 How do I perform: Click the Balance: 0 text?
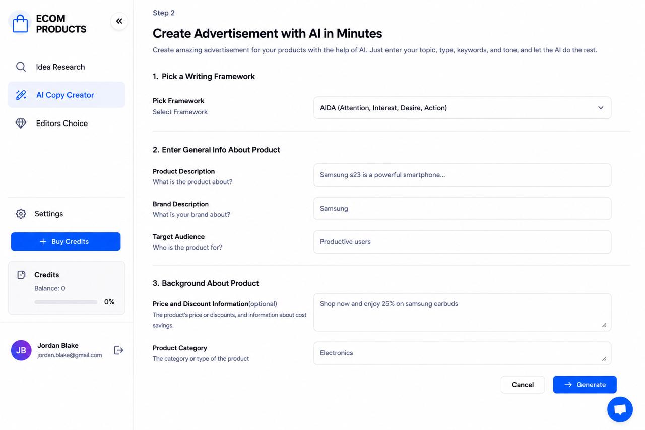click(49, 288)
